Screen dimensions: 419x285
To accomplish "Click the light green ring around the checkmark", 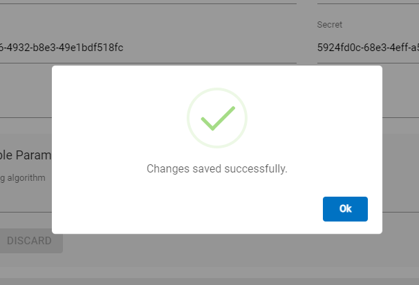I will [x=190, y=110].
